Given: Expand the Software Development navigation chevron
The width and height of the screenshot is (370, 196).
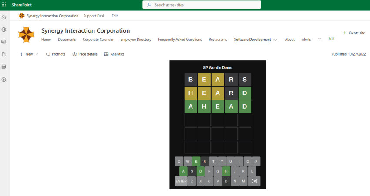Looking at the screenshot, I should click(x=275, y=40).
